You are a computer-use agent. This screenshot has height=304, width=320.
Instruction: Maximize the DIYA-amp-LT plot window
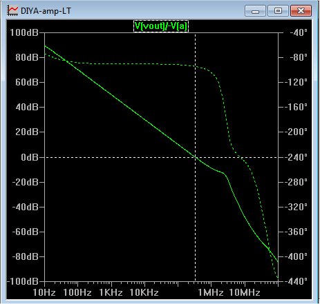[278, 11]
